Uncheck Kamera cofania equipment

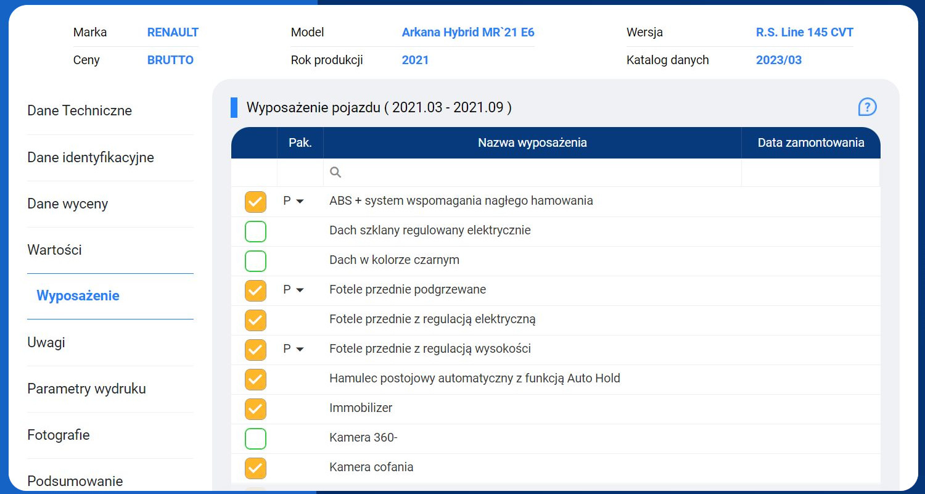tap(255, 468)
